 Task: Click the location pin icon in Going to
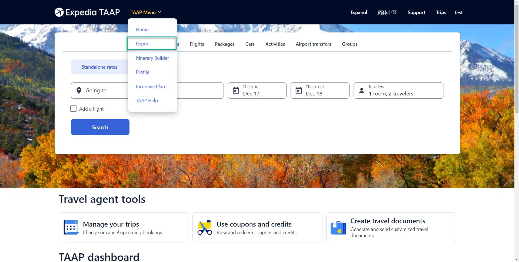[79, 91]
